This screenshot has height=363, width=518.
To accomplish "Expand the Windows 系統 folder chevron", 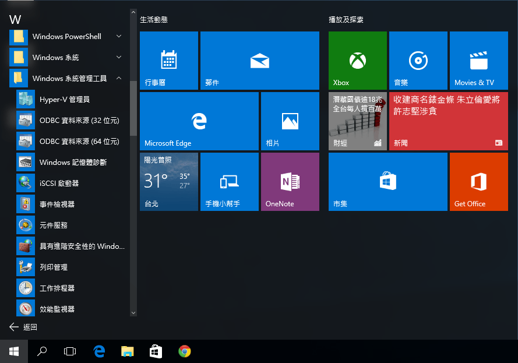I will pyautogui.click(x=119, y=57).
